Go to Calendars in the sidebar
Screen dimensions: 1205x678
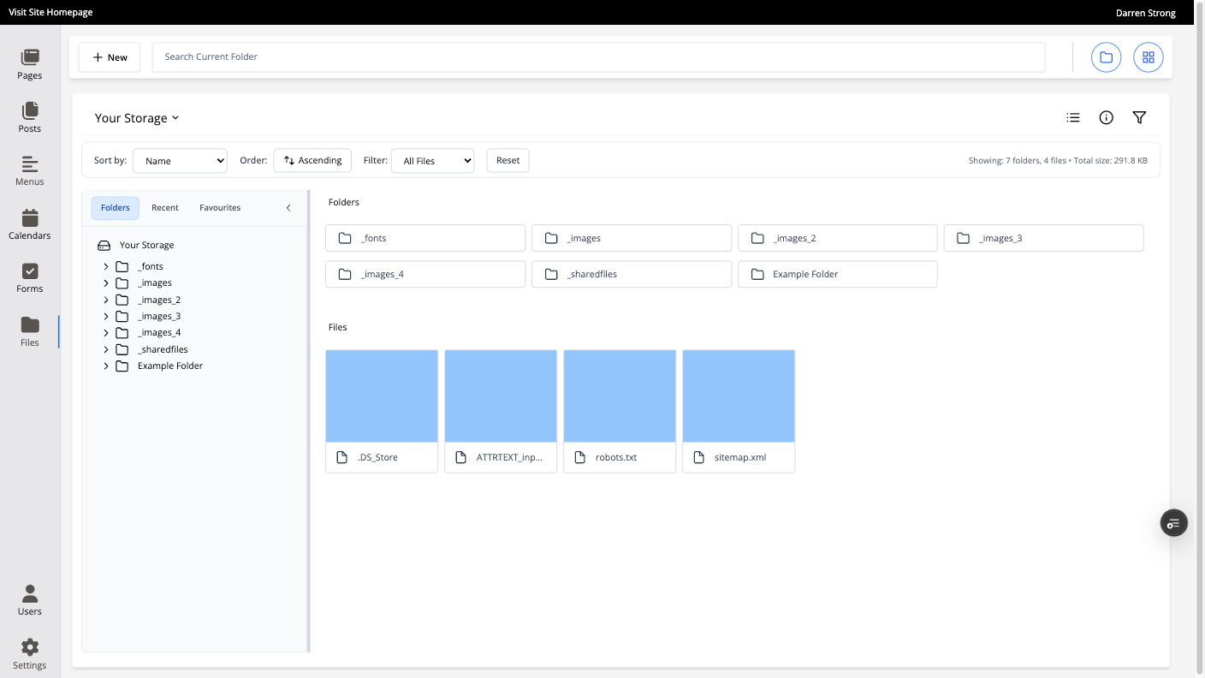30,224
